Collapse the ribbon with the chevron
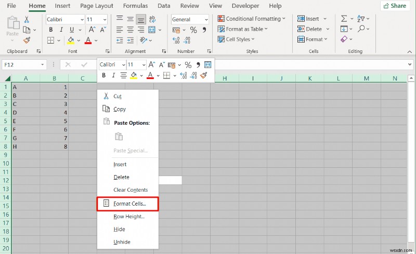This screenshot has width=416, height=254. 409,52
